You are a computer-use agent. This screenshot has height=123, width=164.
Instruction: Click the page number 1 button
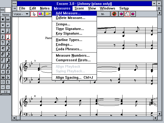click(x=127, y=14)
